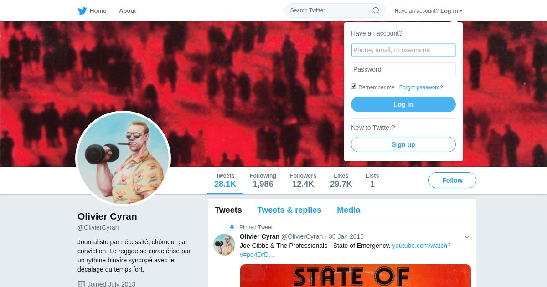
Task: Focus the Phone, email, or username field
Action: (403, 50)
